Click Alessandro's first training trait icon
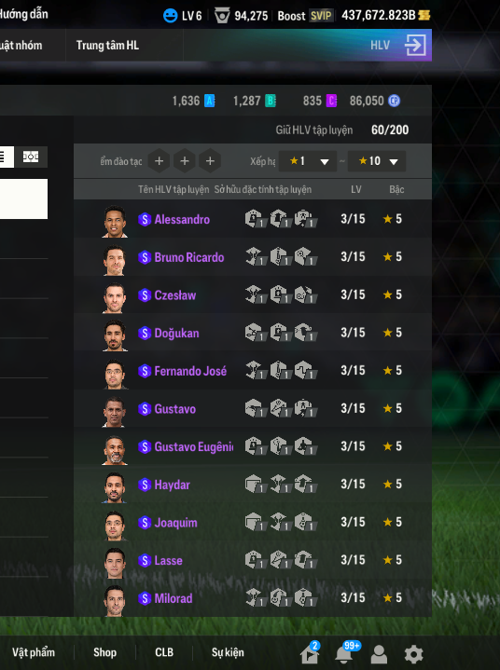 pyautogui.click(x=256, y=219)
